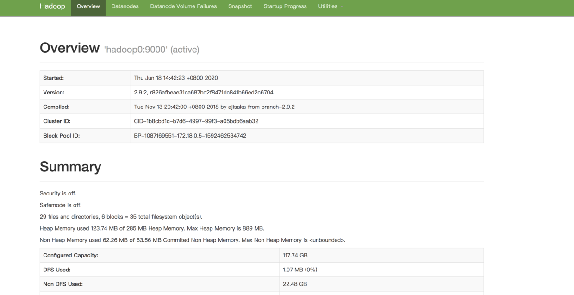
Task: Select the active namenode label 'hadoop0:9000'
Action: click(x=151, y=50)
